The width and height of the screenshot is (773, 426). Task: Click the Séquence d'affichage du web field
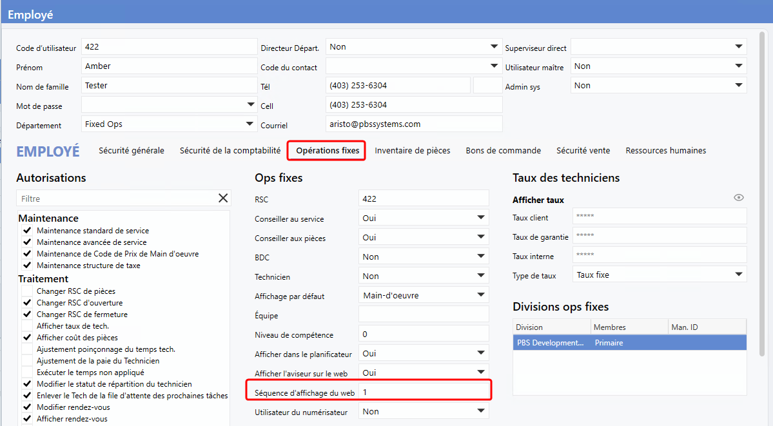[424, 392]
